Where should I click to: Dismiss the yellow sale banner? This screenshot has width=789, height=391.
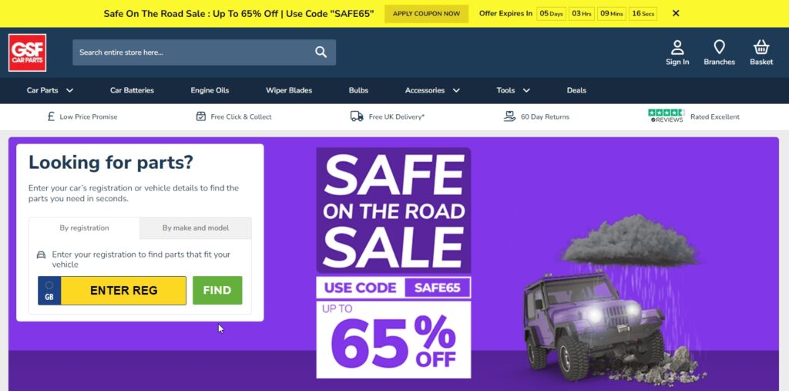click(676, 13)
